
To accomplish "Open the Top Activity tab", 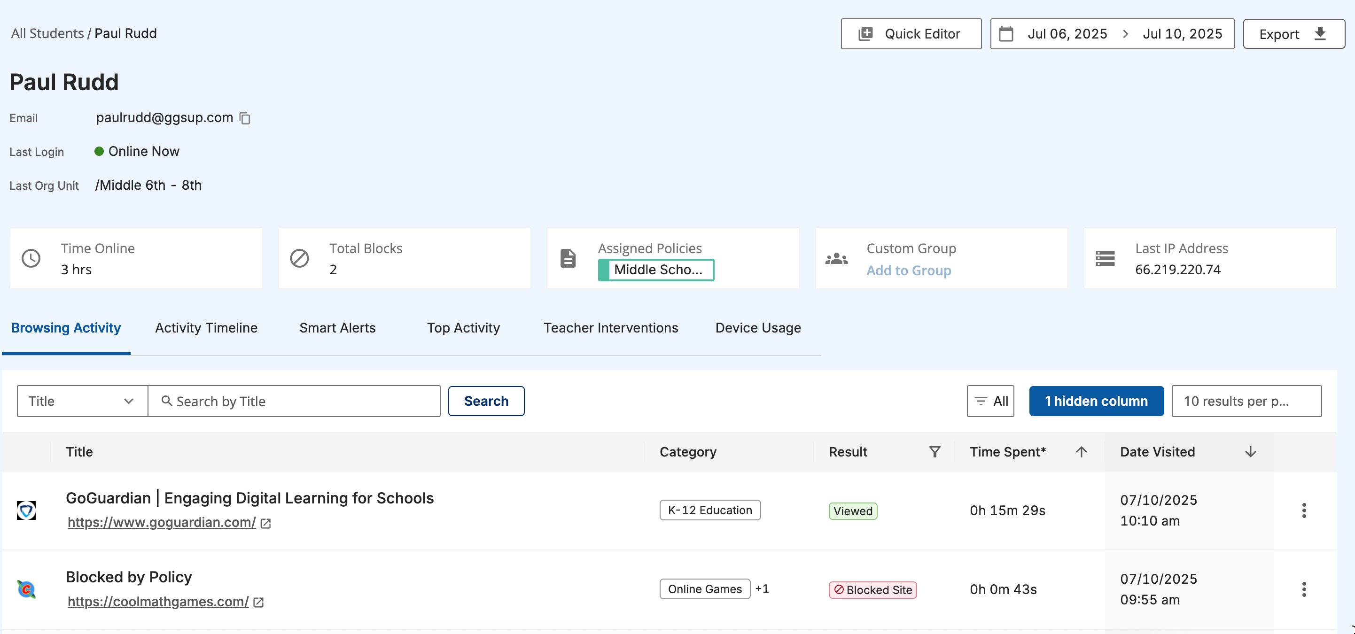I will click(463, 327).
